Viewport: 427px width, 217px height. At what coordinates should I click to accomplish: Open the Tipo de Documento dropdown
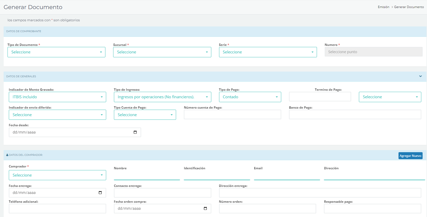56,52
